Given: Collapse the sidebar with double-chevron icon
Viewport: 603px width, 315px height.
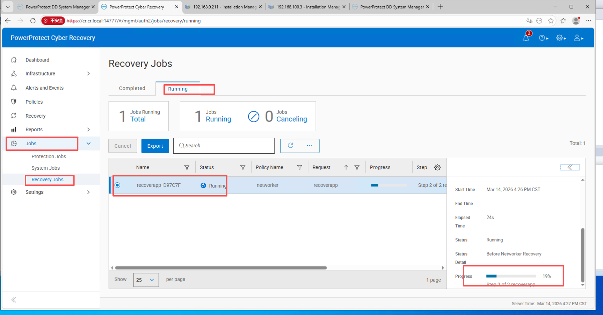Looking at the screenshot, I should (x=14, y=300).
